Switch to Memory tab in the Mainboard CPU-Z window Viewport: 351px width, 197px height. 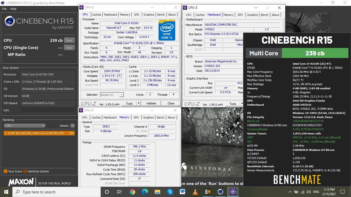point(228,15)
